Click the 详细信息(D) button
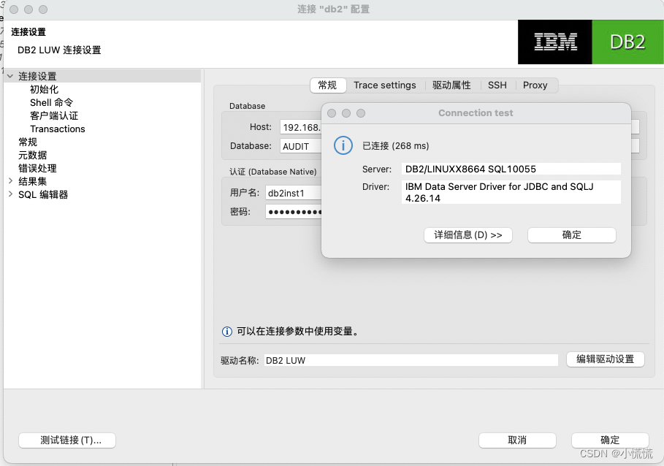664x466 pixels. pyautogui.click(x=468, y=234)
